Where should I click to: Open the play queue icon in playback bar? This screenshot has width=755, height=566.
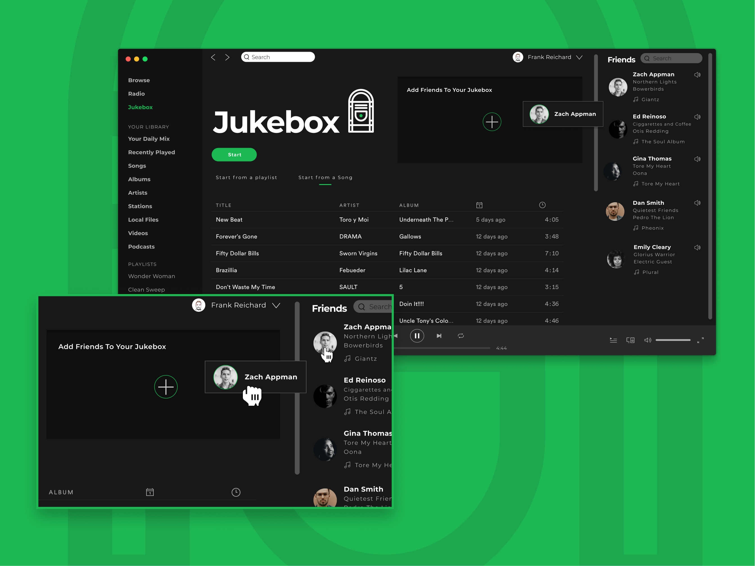613,340
